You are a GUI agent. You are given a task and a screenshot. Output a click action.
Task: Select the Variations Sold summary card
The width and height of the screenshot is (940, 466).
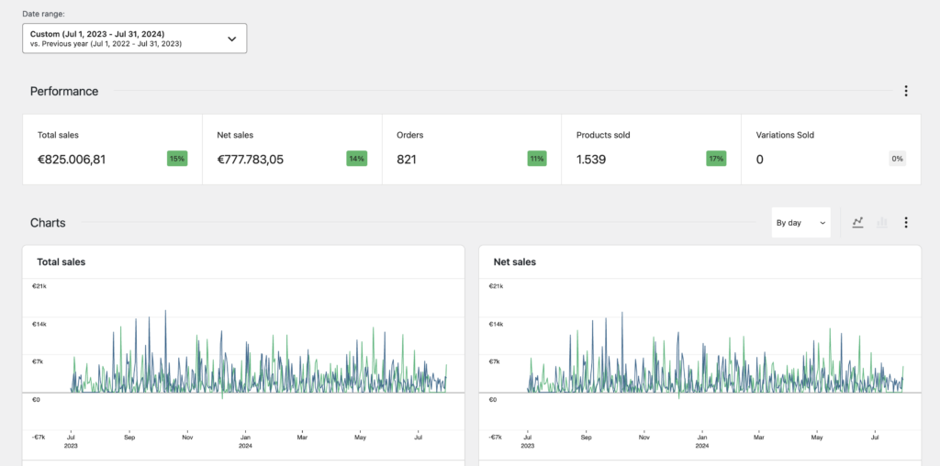[x=830, y=149]
